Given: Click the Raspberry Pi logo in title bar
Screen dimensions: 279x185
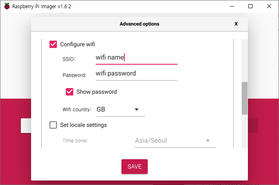Looking at the screenshot, I should tap(7, 6).
